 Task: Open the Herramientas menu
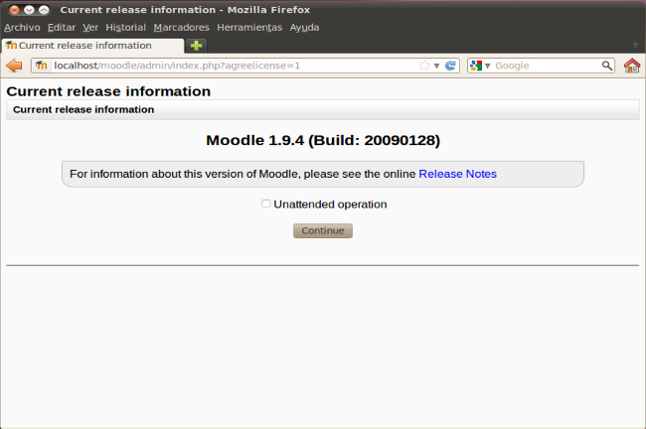pyautogui.click(x=249, y=27)
